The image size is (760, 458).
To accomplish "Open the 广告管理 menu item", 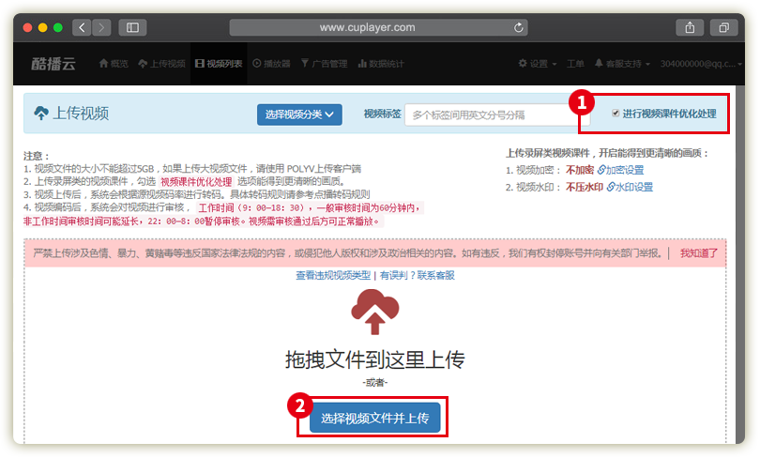I will click(324, 64).
